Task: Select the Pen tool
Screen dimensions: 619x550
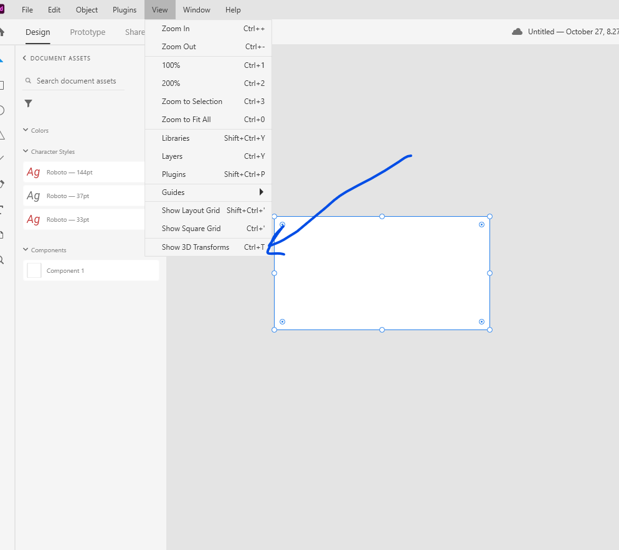Action: pyautogui.click(x=2, y=184)
